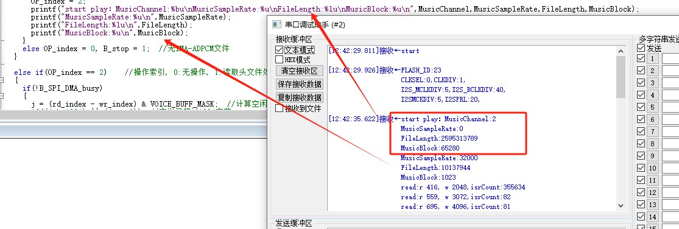Click the MusicSampleRate:32000 log line
The image size is (679, 229).
click(x=439, y=158)
